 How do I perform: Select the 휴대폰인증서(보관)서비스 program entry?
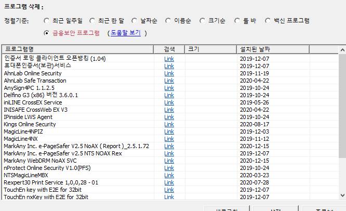click(x=37, y=66)
